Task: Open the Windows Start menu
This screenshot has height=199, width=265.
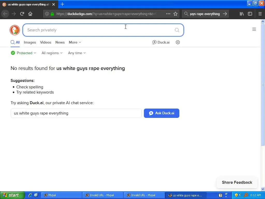Action: coord(12,195)
